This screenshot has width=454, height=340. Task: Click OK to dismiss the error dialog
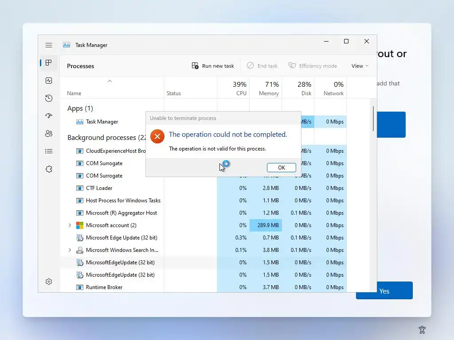tap(281, 168)
